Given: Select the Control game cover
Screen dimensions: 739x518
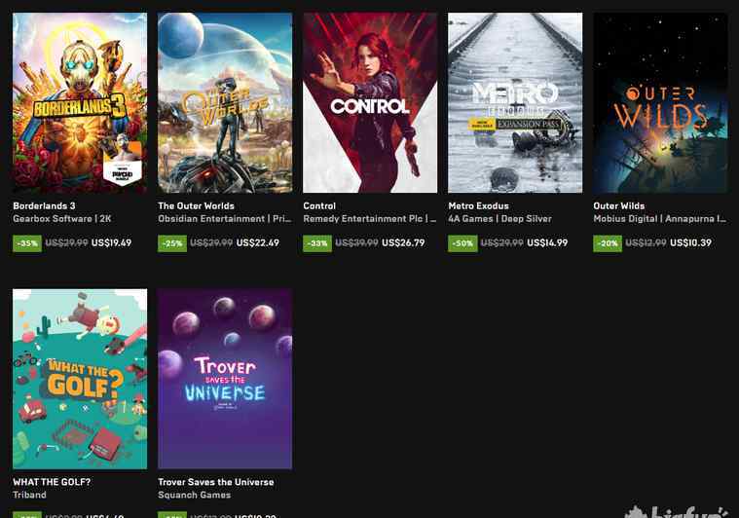Looking at the screenshot, I should point(370,103).
